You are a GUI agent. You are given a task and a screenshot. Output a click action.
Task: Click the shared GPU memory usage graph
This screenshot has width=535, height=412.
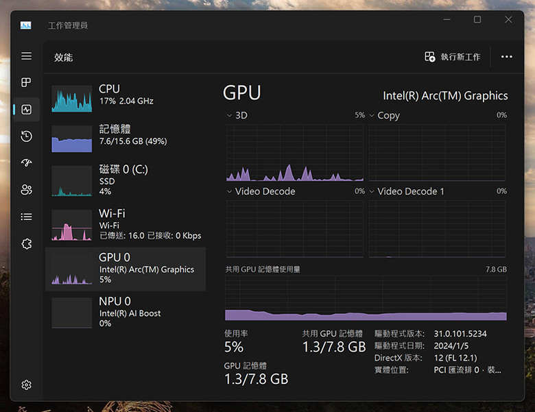tap(366, 298)
